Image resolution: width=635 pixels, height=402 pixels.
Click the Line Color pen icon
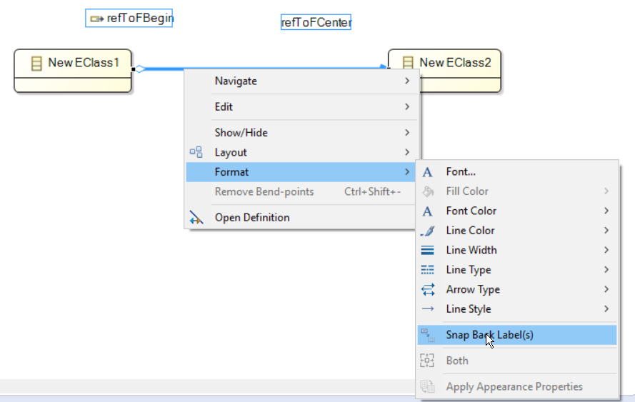pos(428,231)
